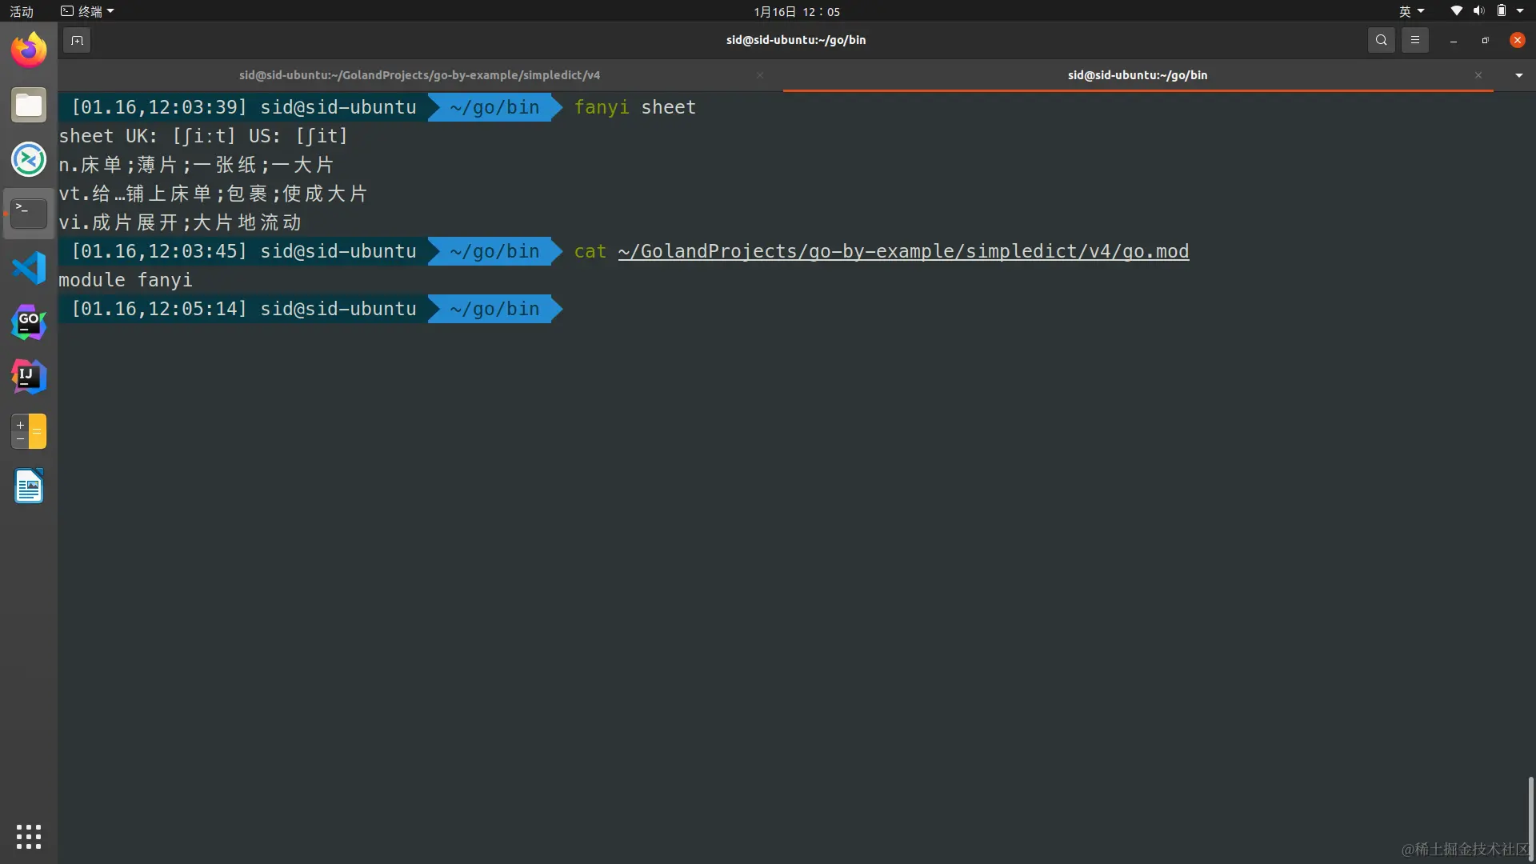
Task: Open the terminal search icon
Action: [x=1381, y=40]
